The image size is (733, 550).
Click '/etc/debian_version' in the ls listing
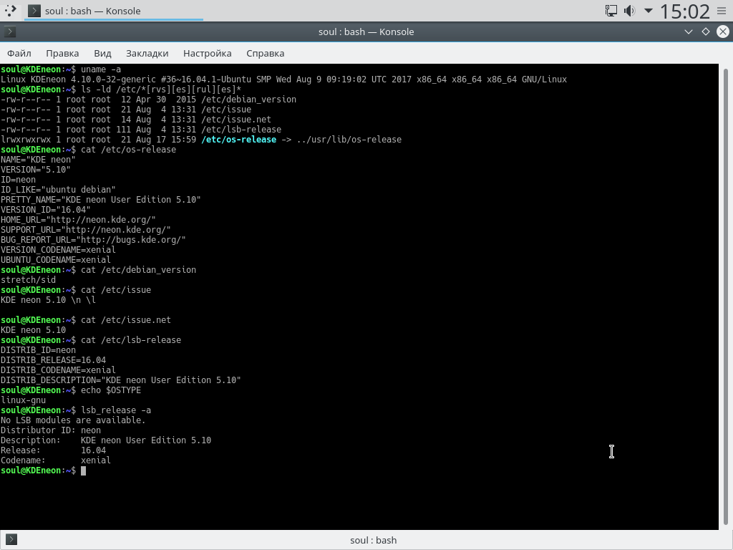point(248,99)
